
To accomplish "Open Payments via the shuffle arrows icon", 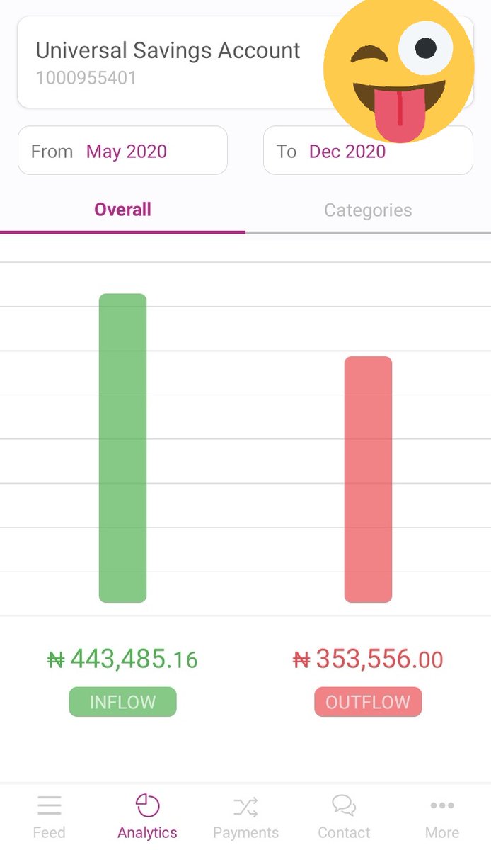I will click(245, 806).
